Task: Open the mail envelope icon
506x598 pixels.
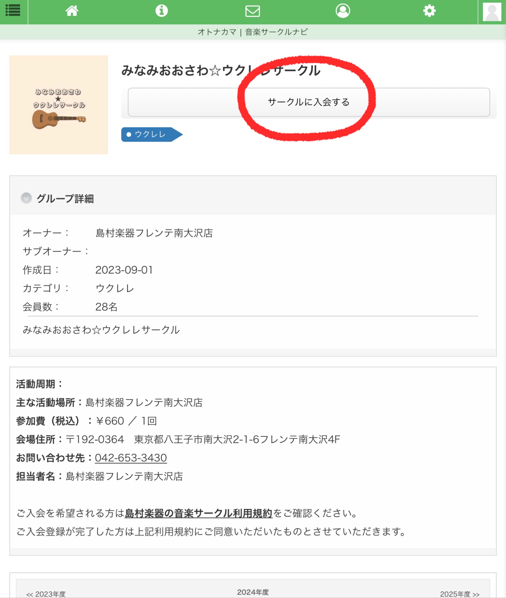Action: 253,11
